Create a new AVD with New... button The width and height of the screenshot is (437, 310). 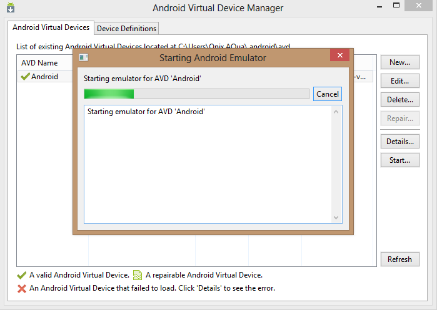400,62
